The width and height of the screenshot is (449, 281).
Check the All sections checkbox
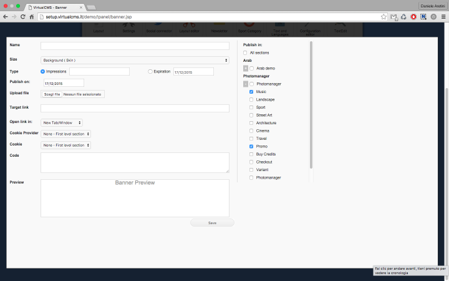point(245,52)
